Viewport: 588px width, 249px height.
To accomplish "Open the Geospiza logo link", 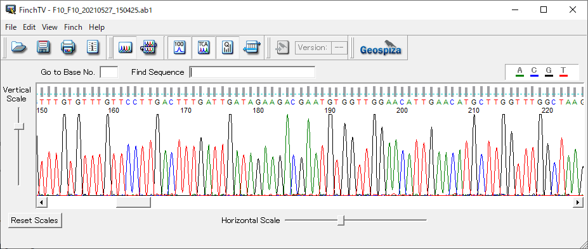I will click(x=381, y=48).
